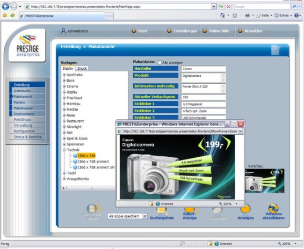Open the Als Kopie speichern dropdown

click(x=145, y=216)
